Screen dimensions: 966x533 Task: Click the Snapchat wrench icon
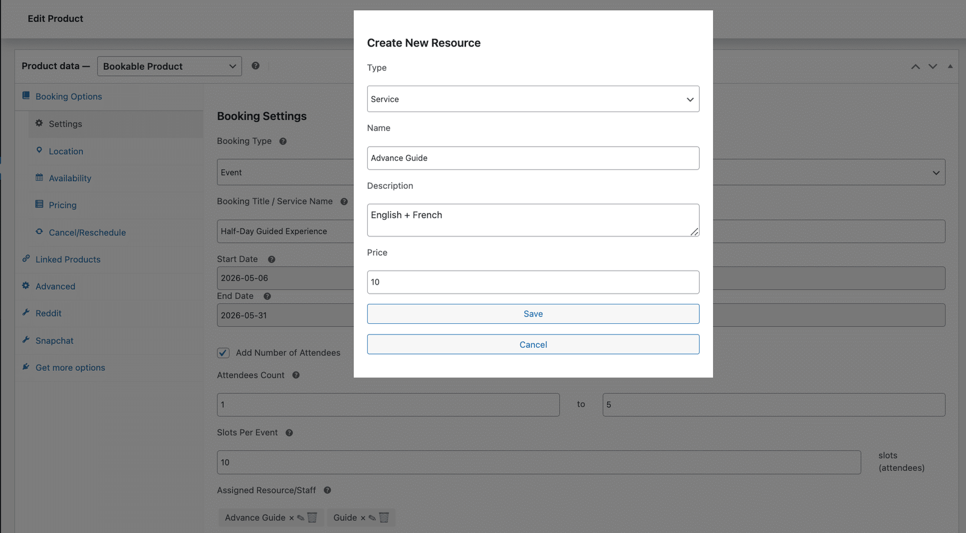tap(26, 339)
